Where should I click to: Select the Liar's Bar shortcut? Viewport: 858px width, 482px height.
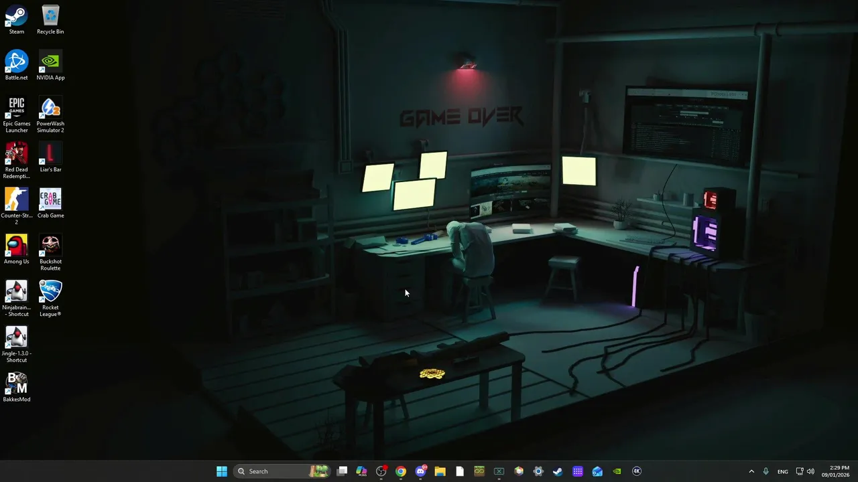click(50, 158)
